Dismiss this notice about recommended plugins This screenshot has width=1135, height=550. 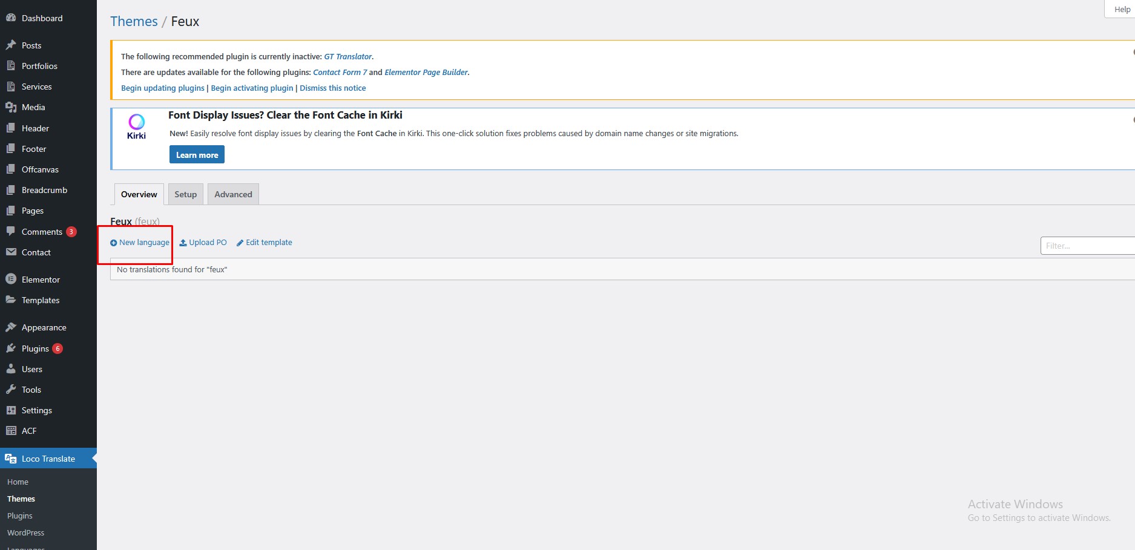click(x=333, y=88)
